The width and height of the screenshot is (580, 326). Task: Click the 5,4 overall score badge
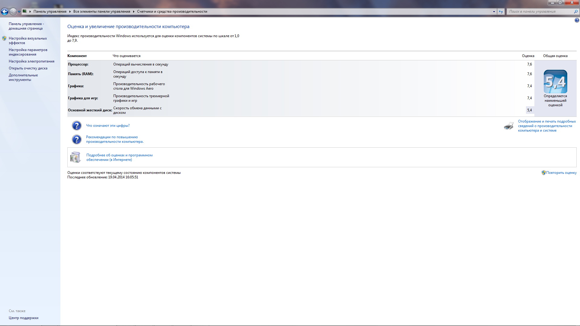[555, 81]
